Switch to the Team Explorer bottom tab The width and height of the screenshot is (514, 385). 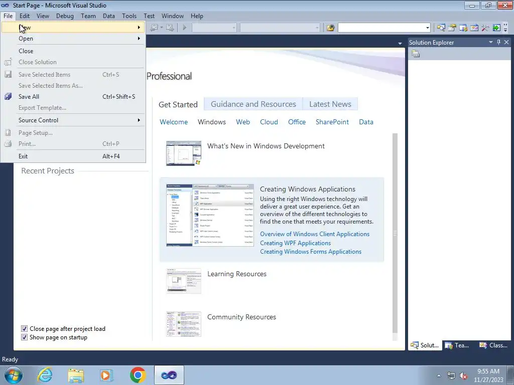458,345
